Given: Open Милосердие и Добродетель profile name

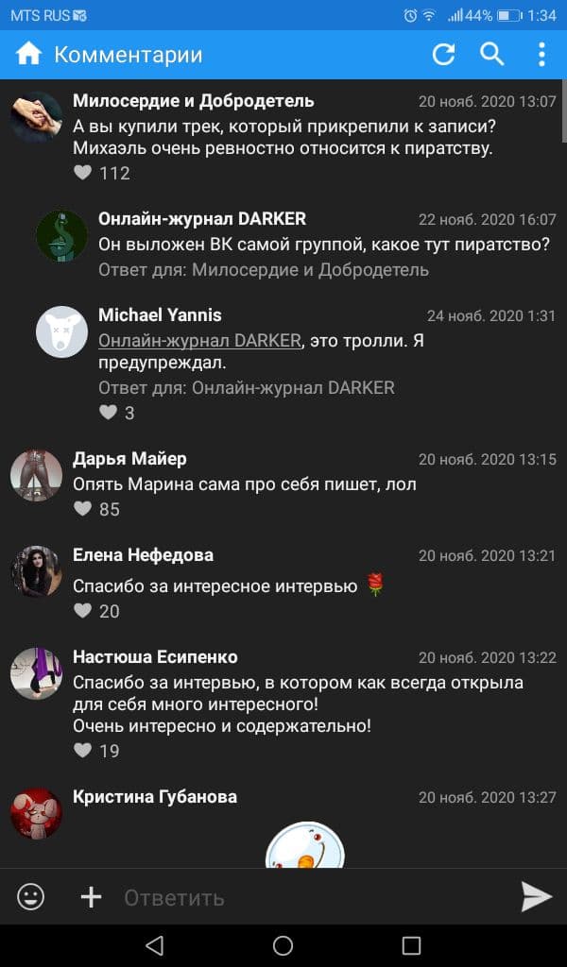Looking at the screenshot, I should 194,100.
